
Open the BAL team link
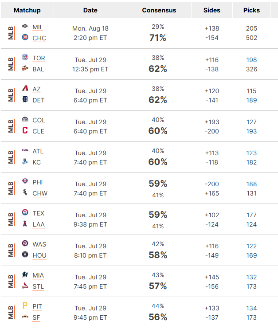pyautogui.click(x=38, y=69)
